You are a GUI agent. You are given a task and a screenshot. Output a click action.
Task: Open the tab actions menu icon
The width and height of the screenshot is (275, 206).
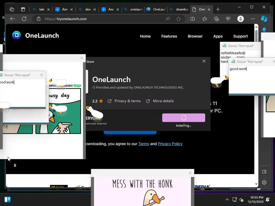(x=23, y=9)
